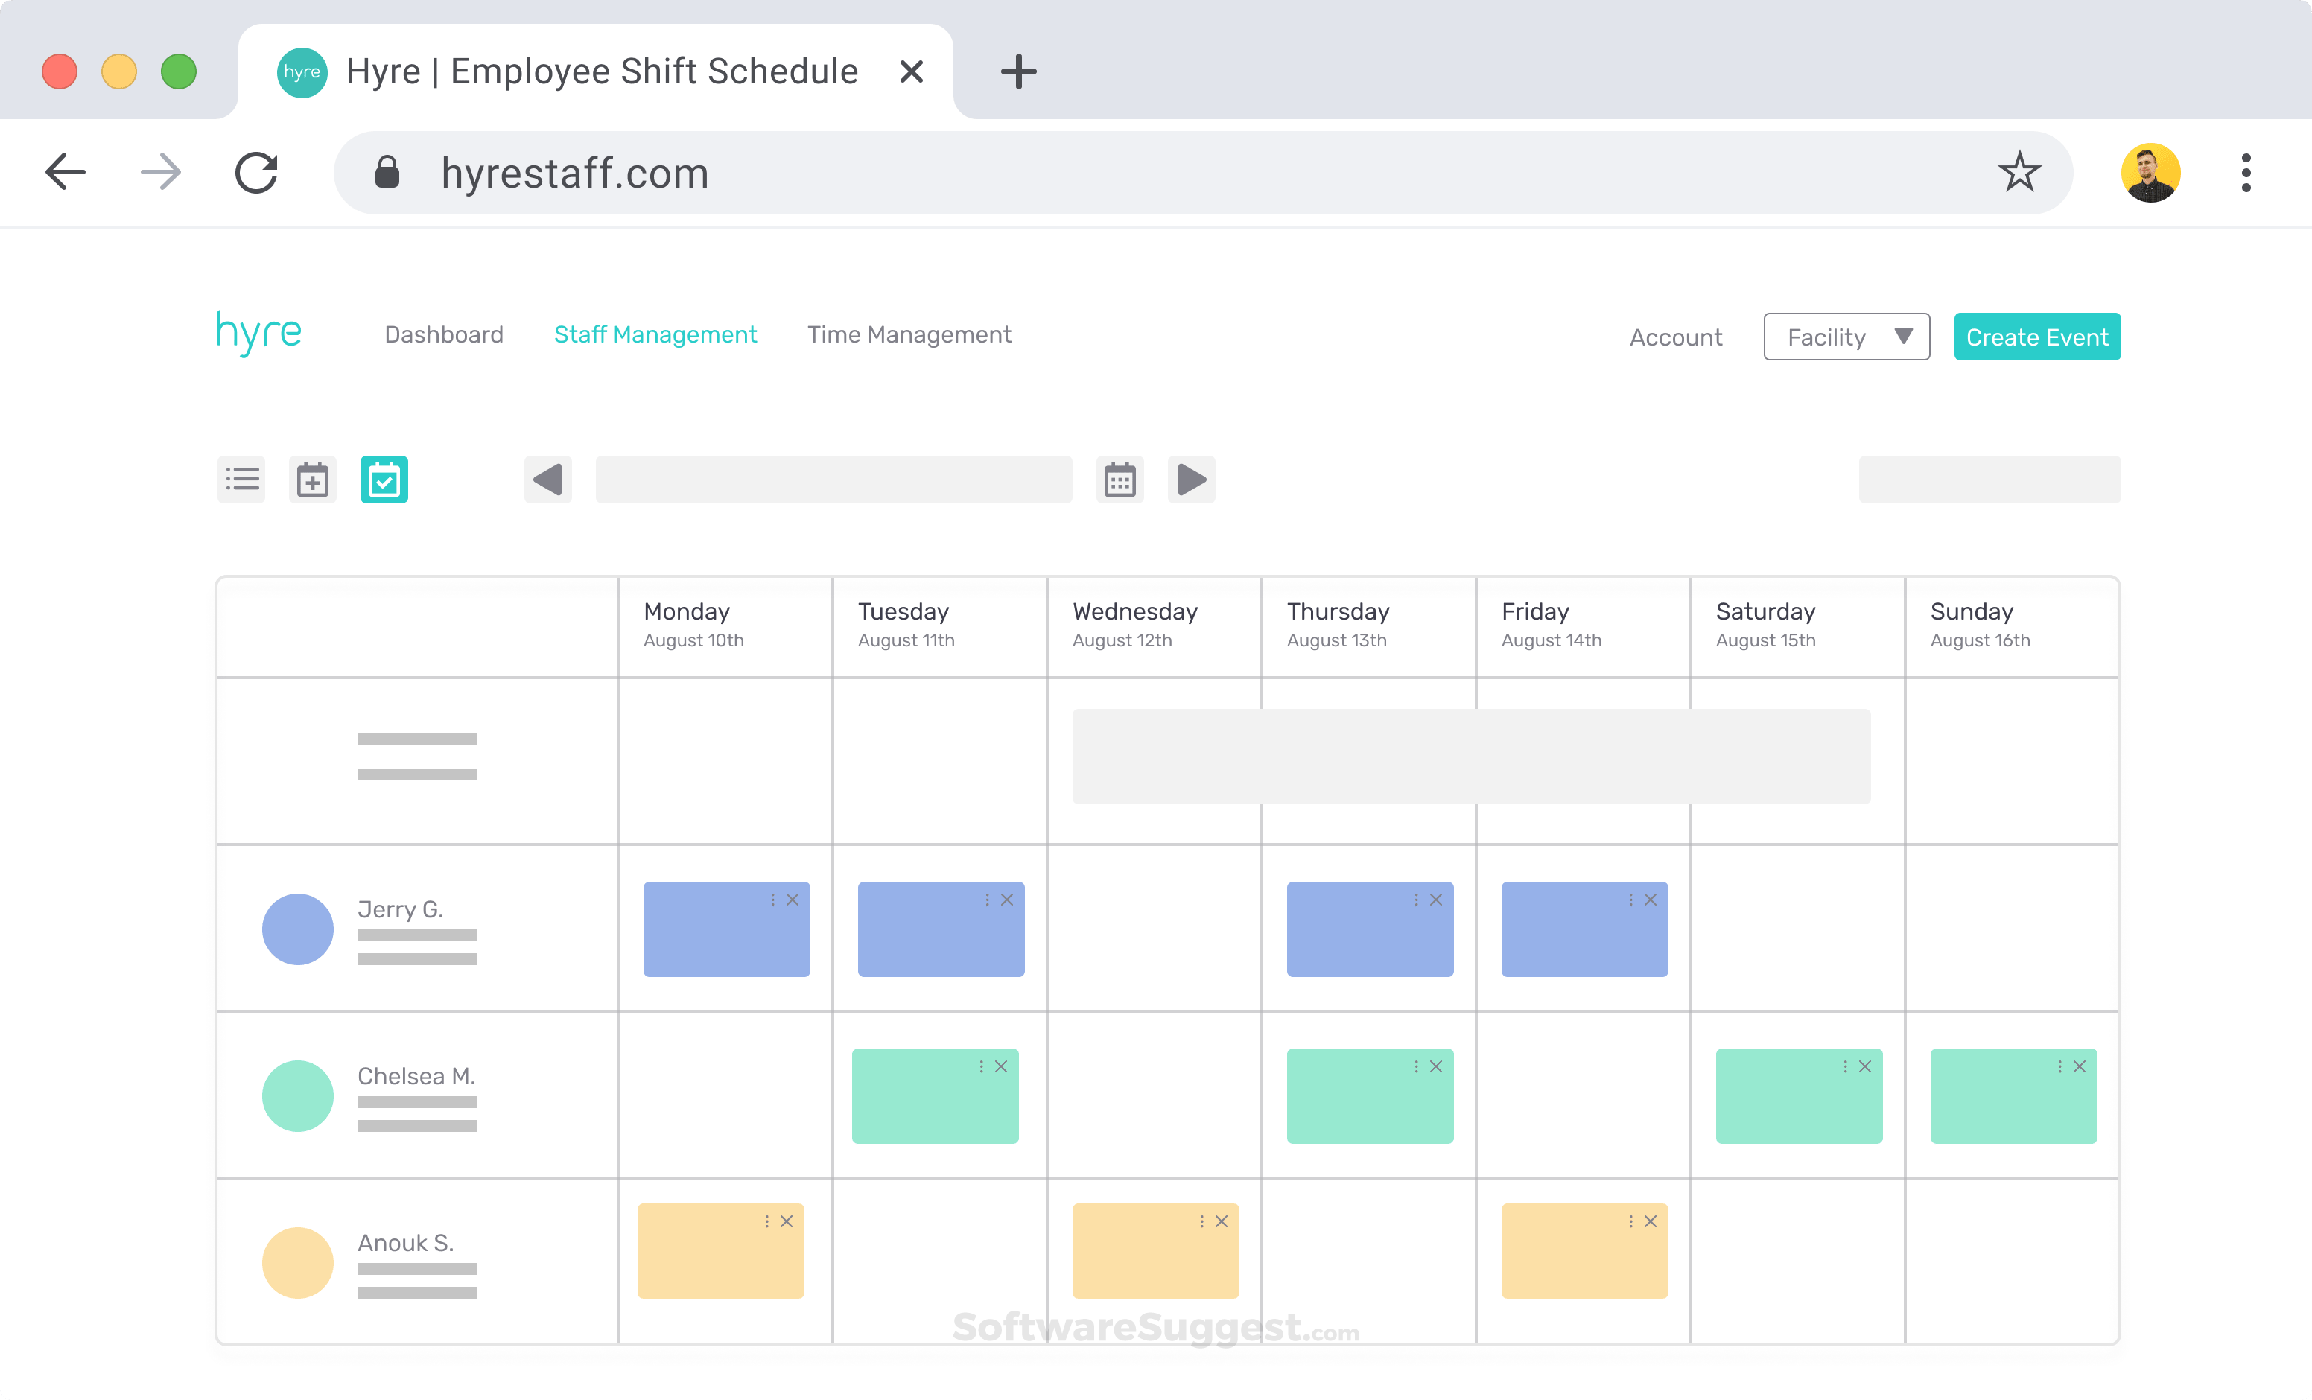The width and height of the screenshot is (2312, 1400).
Task: Advance to next week with right arrow
Action: (1191, 480)
